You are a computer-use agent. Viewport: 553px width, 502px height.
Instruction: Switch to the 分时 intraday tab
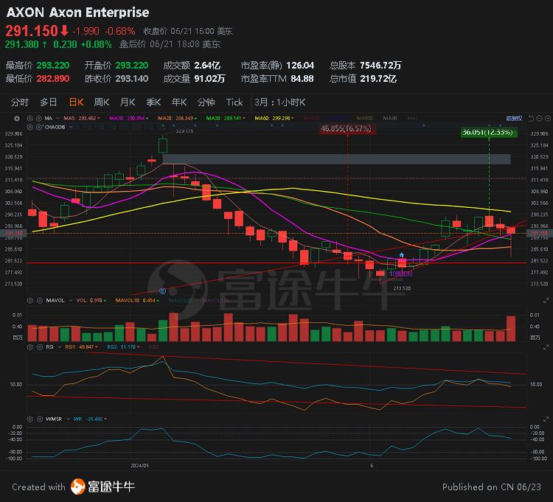click(x=19, y=102)
